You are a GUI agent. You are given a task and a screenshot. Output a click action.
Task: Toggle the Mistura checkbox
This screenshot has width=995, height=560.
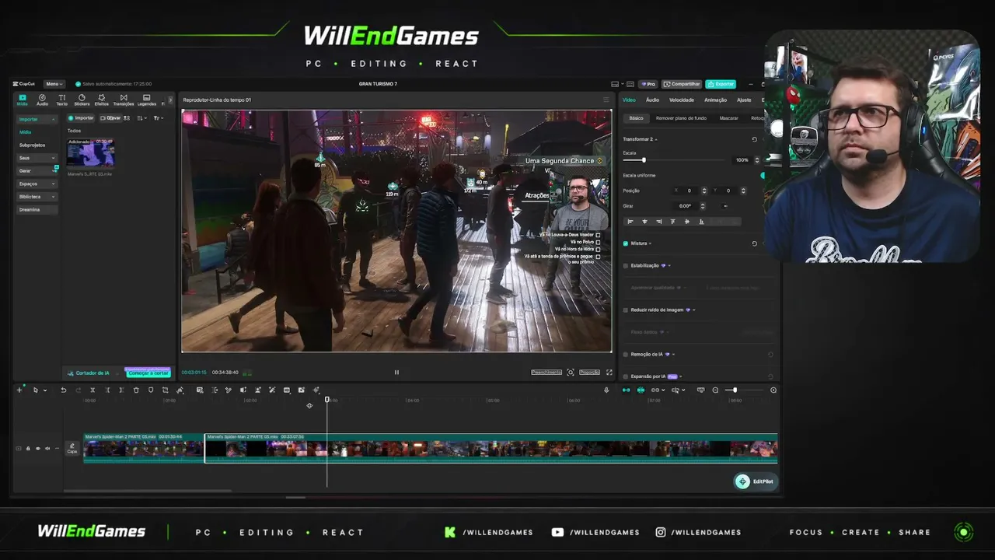tap(626, 243)
